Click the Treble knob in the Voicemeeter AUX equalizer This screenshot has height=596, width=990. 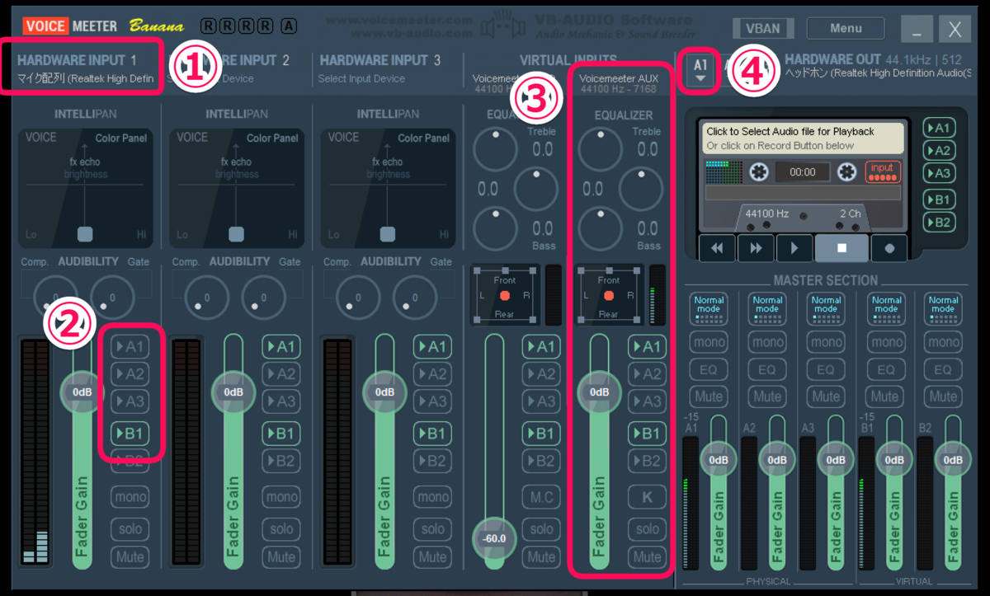(x=600, y=148)
